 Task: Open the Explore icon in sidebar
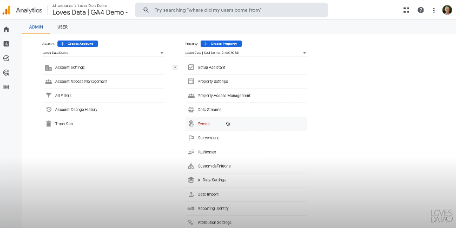tap(6, 58)
